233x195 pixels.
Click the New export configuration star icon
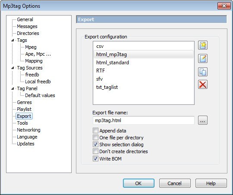click(203, 45)
